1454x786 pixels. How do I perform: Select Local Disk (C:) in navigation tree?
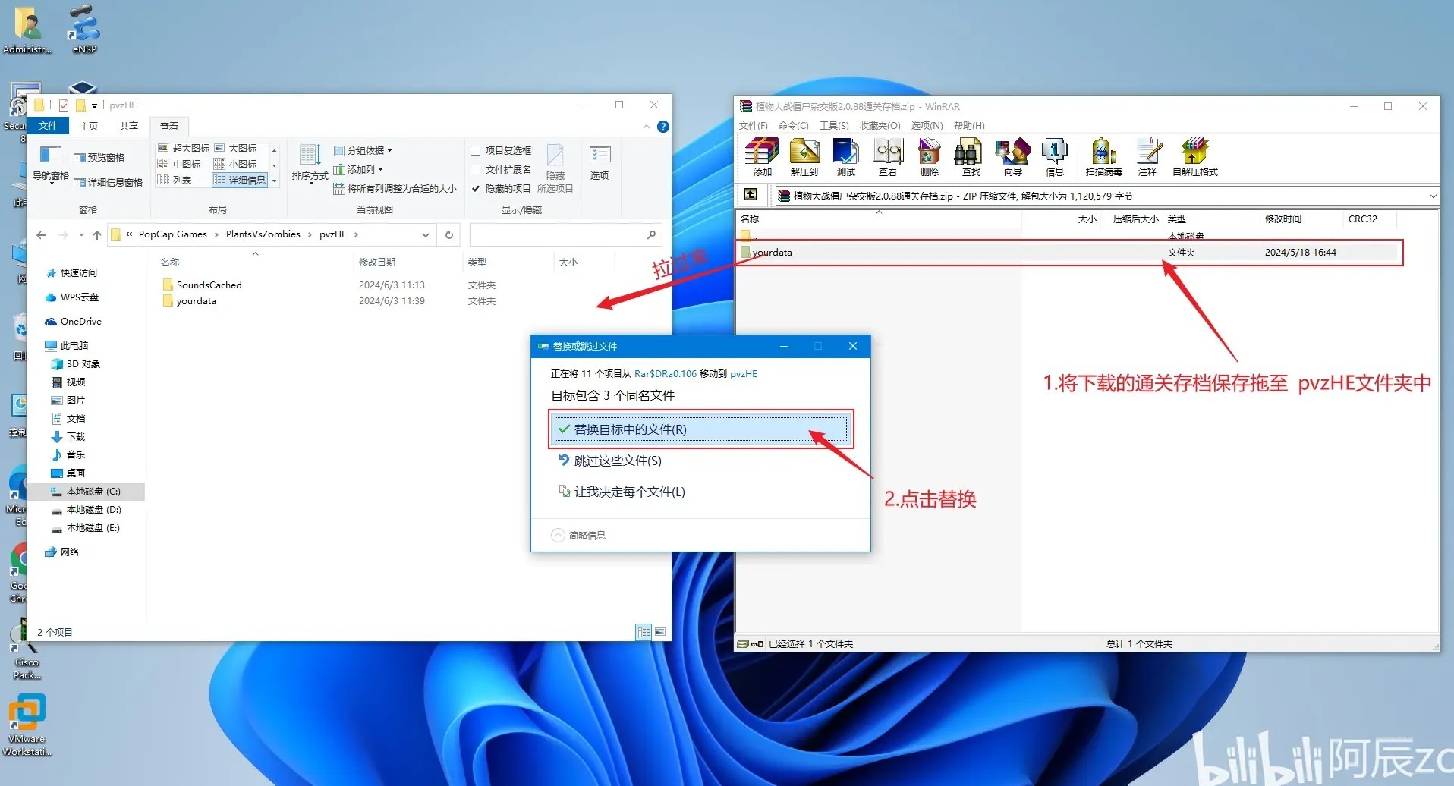[86, 491]
